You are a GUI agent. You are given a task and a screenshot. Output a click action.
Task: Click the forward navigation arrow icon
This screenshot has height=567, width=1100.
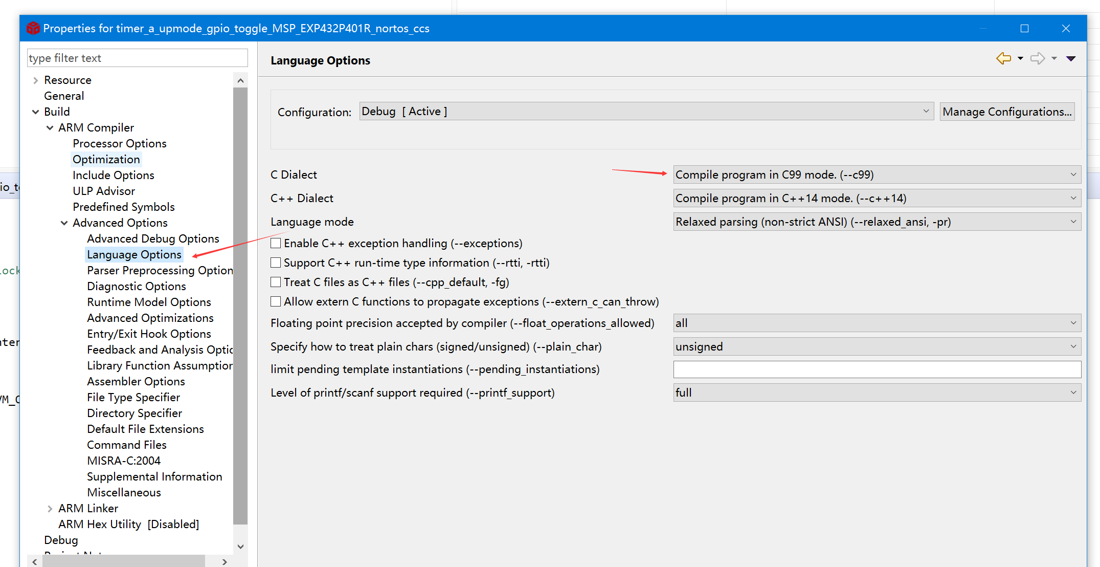pyautogui.click(x=1037, y=58)
